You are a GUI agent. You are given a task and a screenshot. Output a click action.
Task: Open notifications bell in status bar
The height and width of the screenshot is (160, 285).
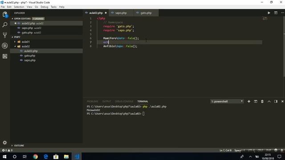tap(282, 150)
